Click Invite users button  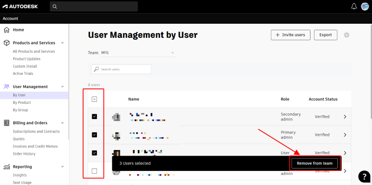tap(291, 35)
